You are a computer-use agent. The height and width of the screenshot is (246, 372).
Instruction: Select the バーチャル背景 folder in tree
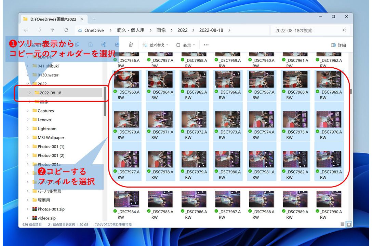(x=49, y=191)
